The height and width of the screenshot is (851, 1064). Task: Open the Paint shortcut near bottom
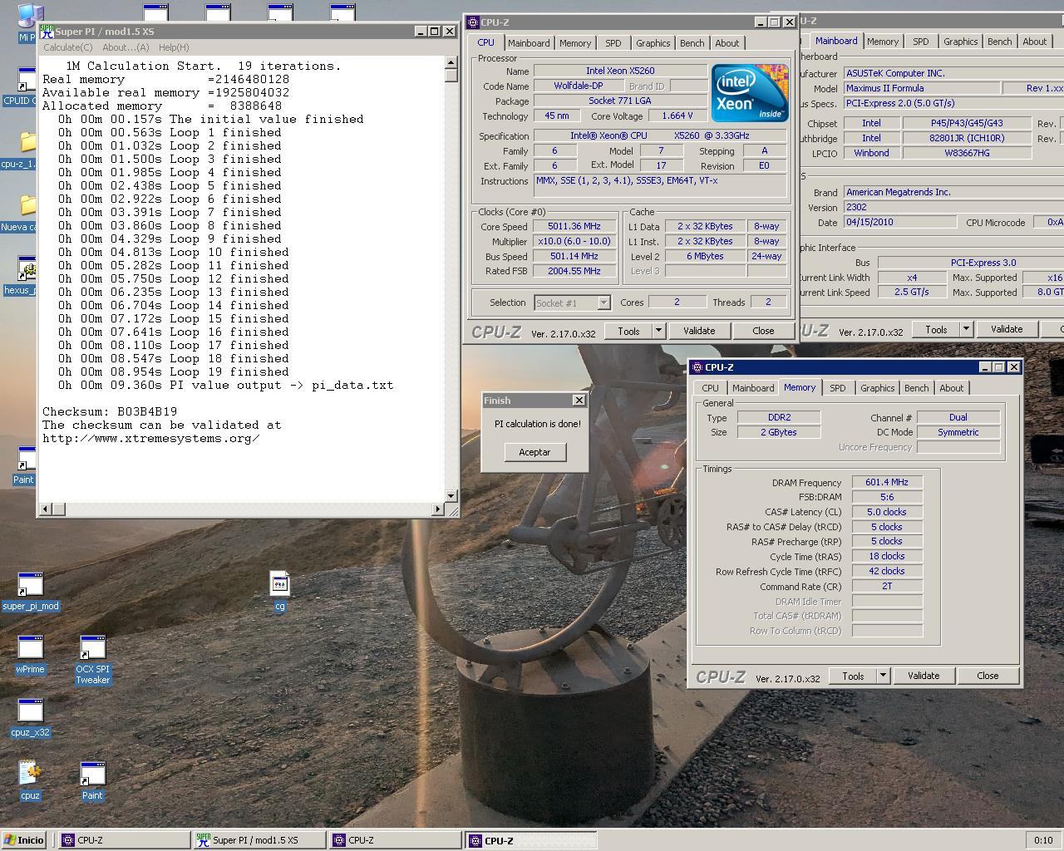click(92, 775)
